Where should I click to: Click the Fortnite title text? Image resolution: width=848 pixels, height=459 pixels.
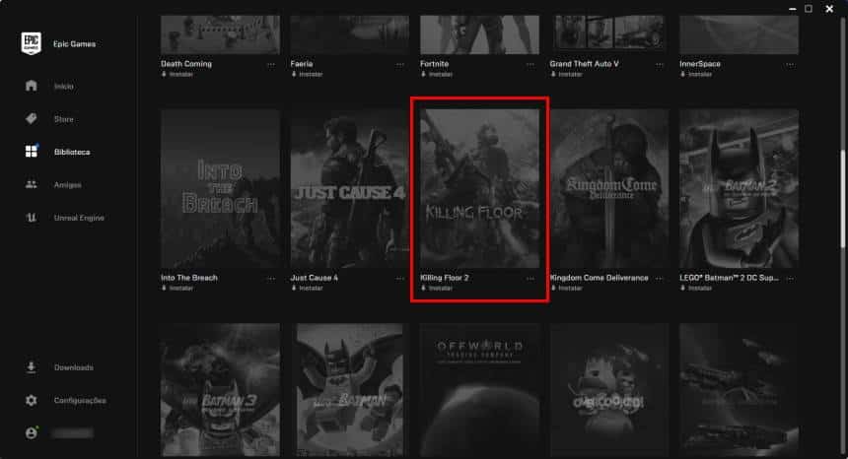[434, 64]
